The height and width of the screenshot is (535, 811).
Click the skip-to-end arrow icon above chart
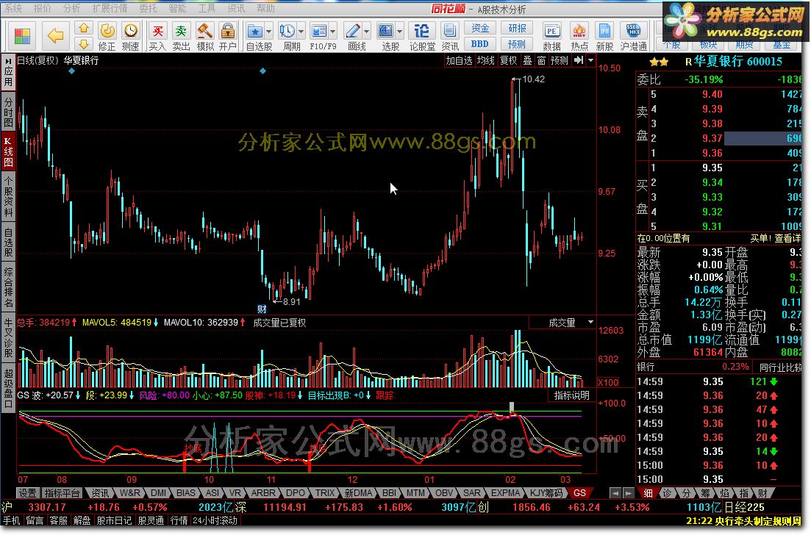tap(579, 60)
